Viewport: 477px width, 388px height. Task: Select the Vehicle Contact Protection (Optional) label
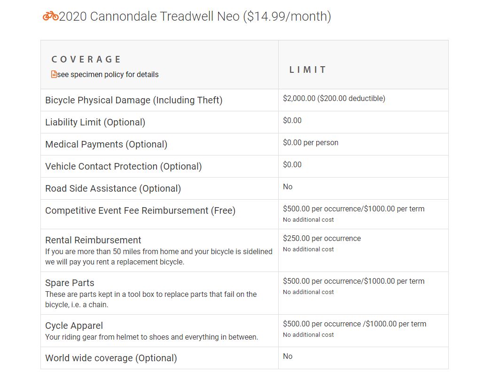124,166
